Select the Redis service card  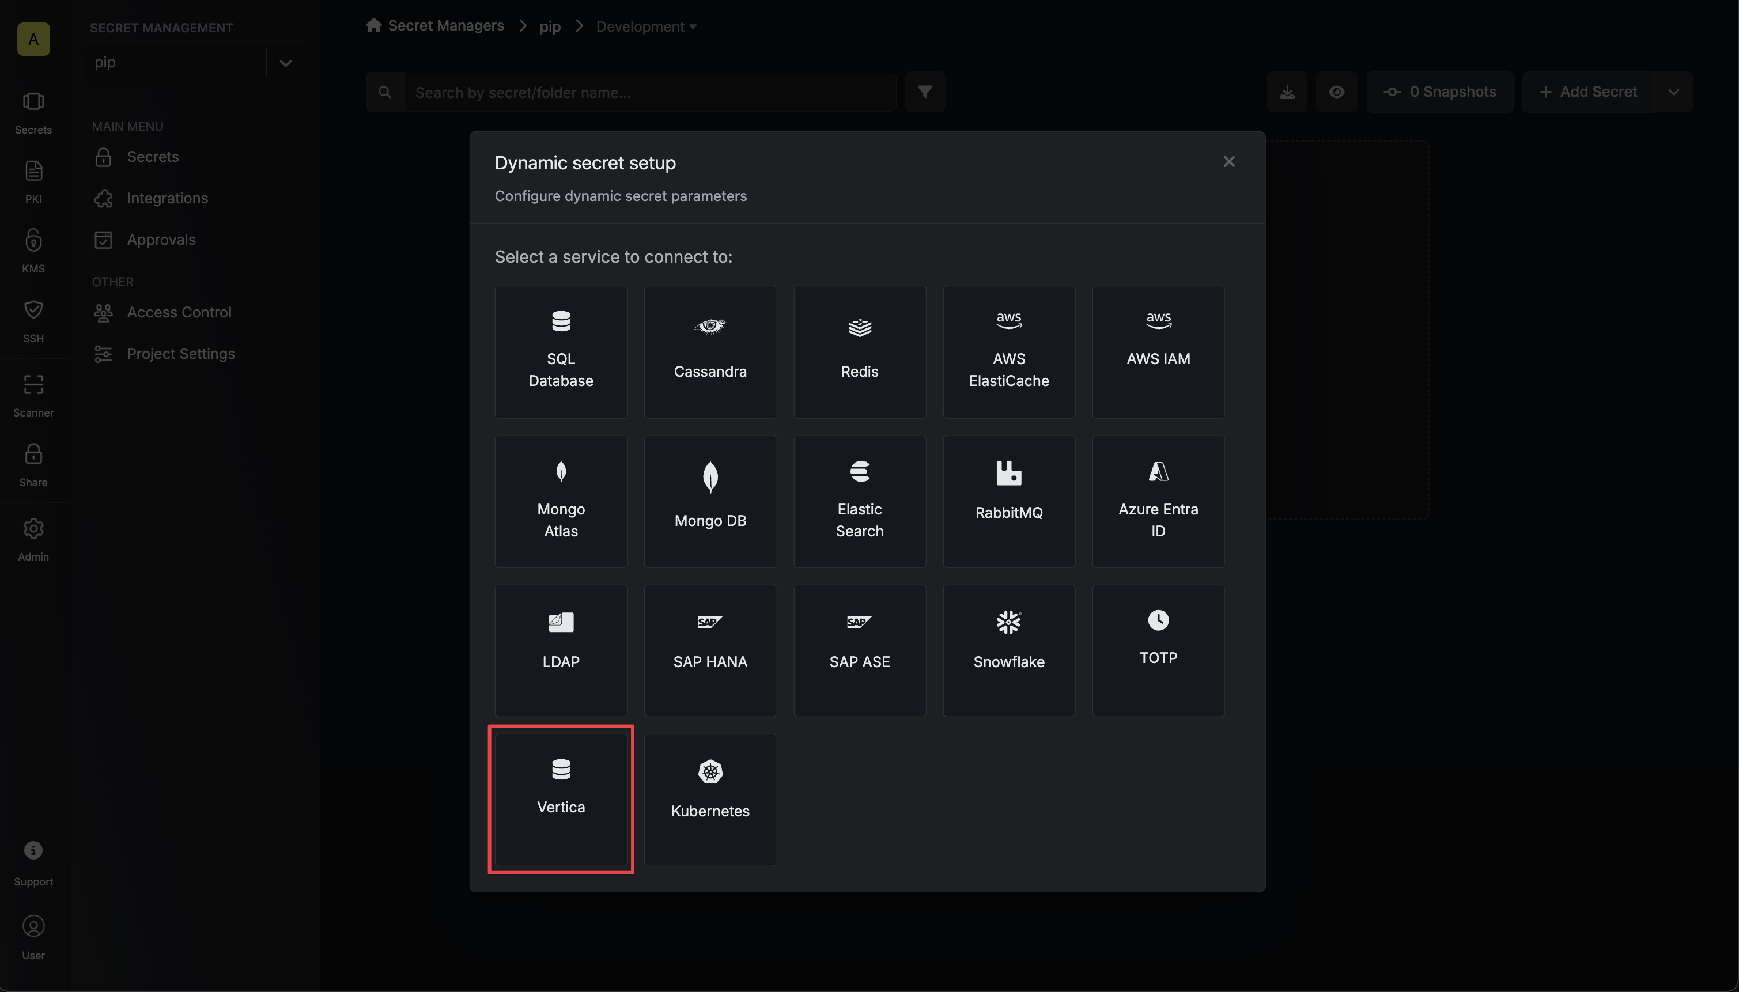click(x=859, y=351)
